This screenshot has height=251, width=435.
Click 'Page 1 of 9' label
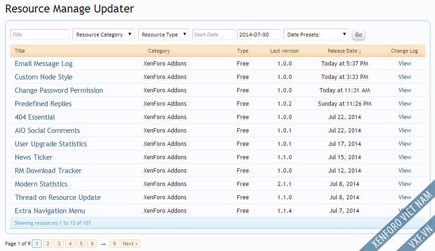click(x=18, y=244)
